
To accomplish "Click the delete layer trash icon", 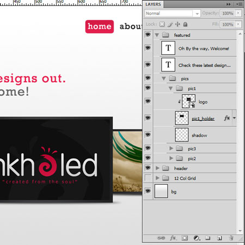I will click(231, 238).
